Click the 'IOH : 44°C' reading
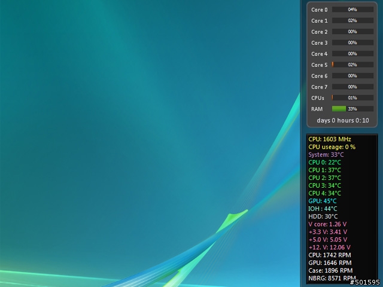Viewport: 383px width, 287px height. [x=323, y=209]
